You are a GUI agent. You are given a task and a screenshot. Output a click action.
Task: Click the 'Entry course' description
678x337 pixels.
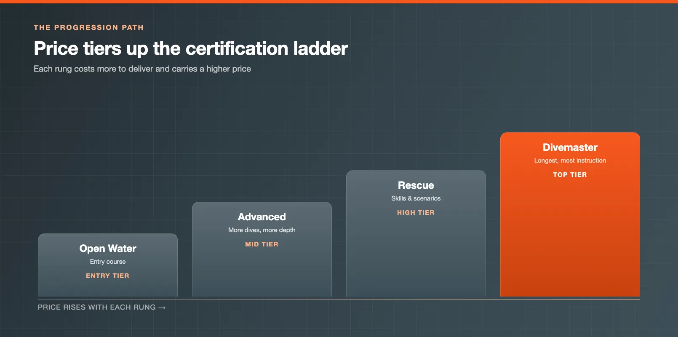[108, 262]
